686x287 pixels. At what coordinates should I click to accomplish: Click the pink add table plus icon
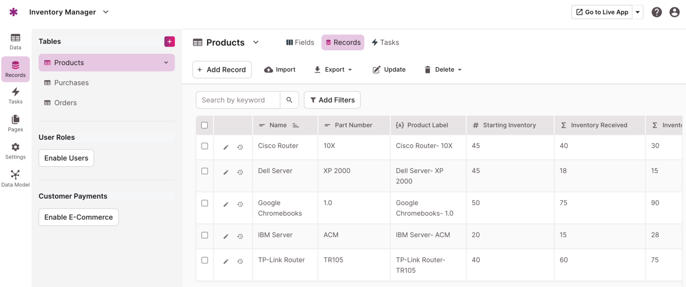[x=169, y=42]
